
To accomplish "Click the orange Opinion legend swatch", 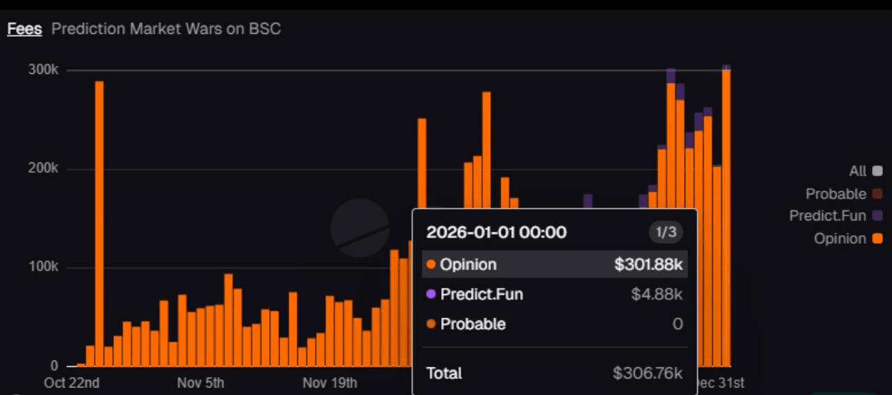I will (877, 238).
